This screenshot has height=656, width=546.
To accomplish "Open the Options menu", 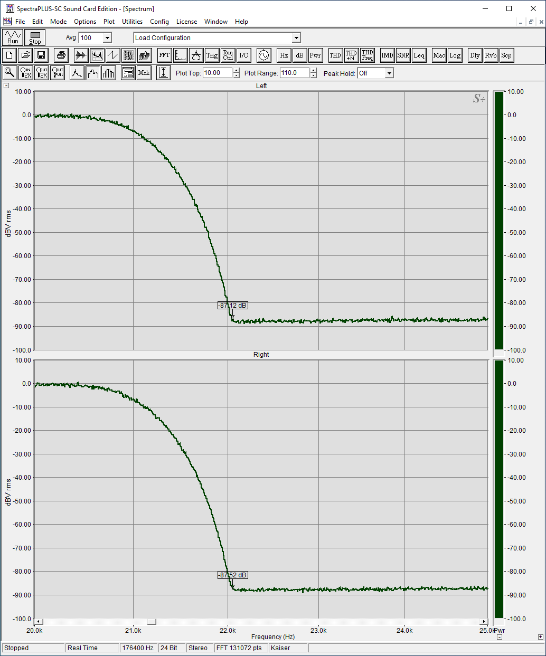I will pyautogui.click(x=85, y=22).
